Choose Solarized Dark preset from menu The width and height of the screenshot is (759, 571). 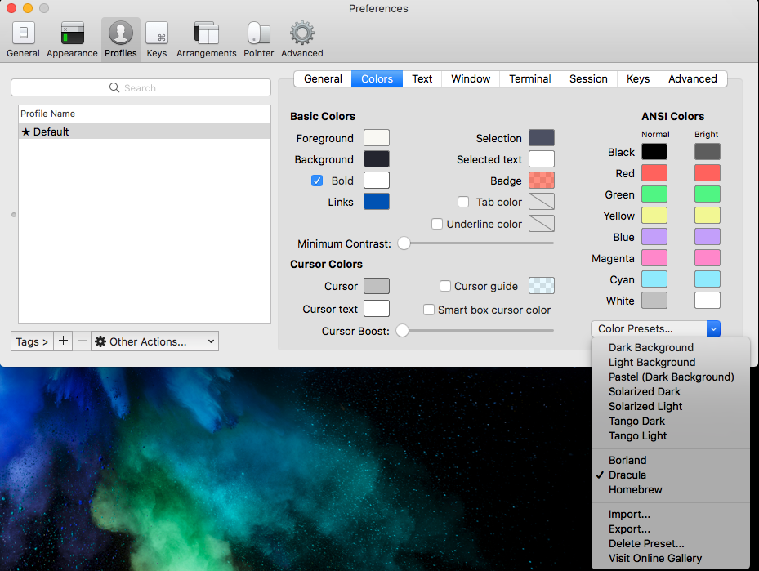click(x=644, y=391)
